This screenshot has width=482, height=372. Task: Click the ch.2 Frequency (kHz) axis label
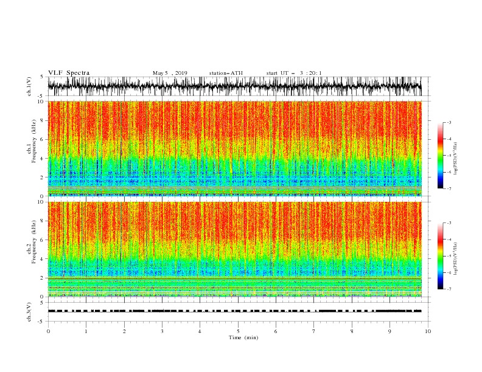coord(32,242)
